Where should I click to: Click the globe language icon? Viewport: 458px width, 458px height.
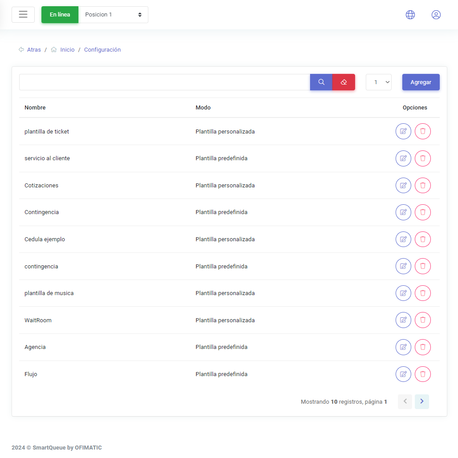point(410,15)
